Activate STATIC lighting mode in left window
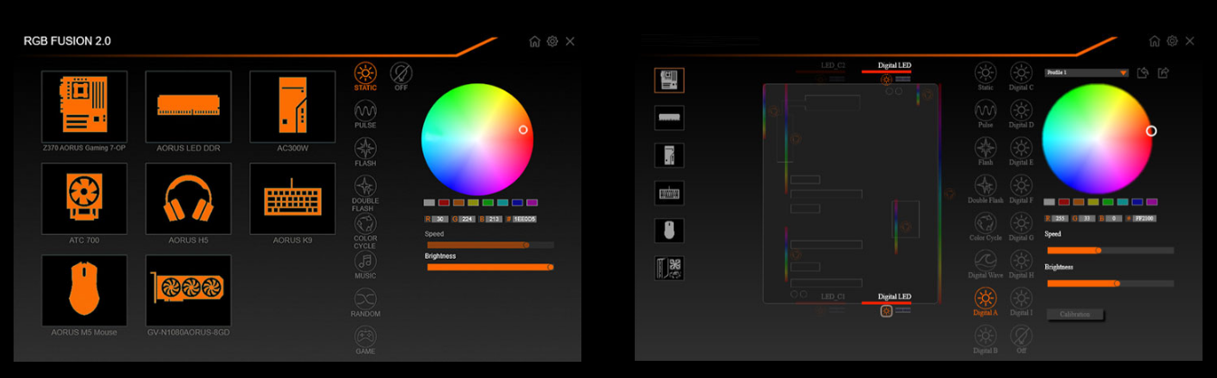Screen dimensions: 1217x378 (365, 77)
